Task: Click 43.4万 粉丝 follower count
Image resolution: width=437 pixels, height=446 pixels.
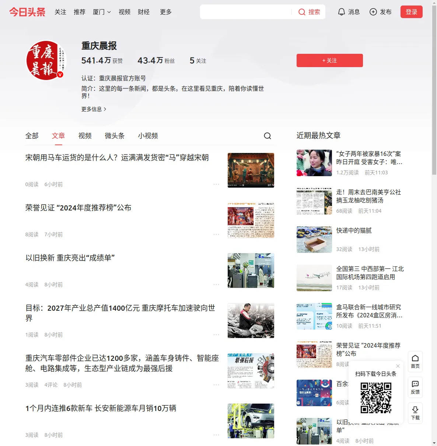Action: click(x=156, y=60)
